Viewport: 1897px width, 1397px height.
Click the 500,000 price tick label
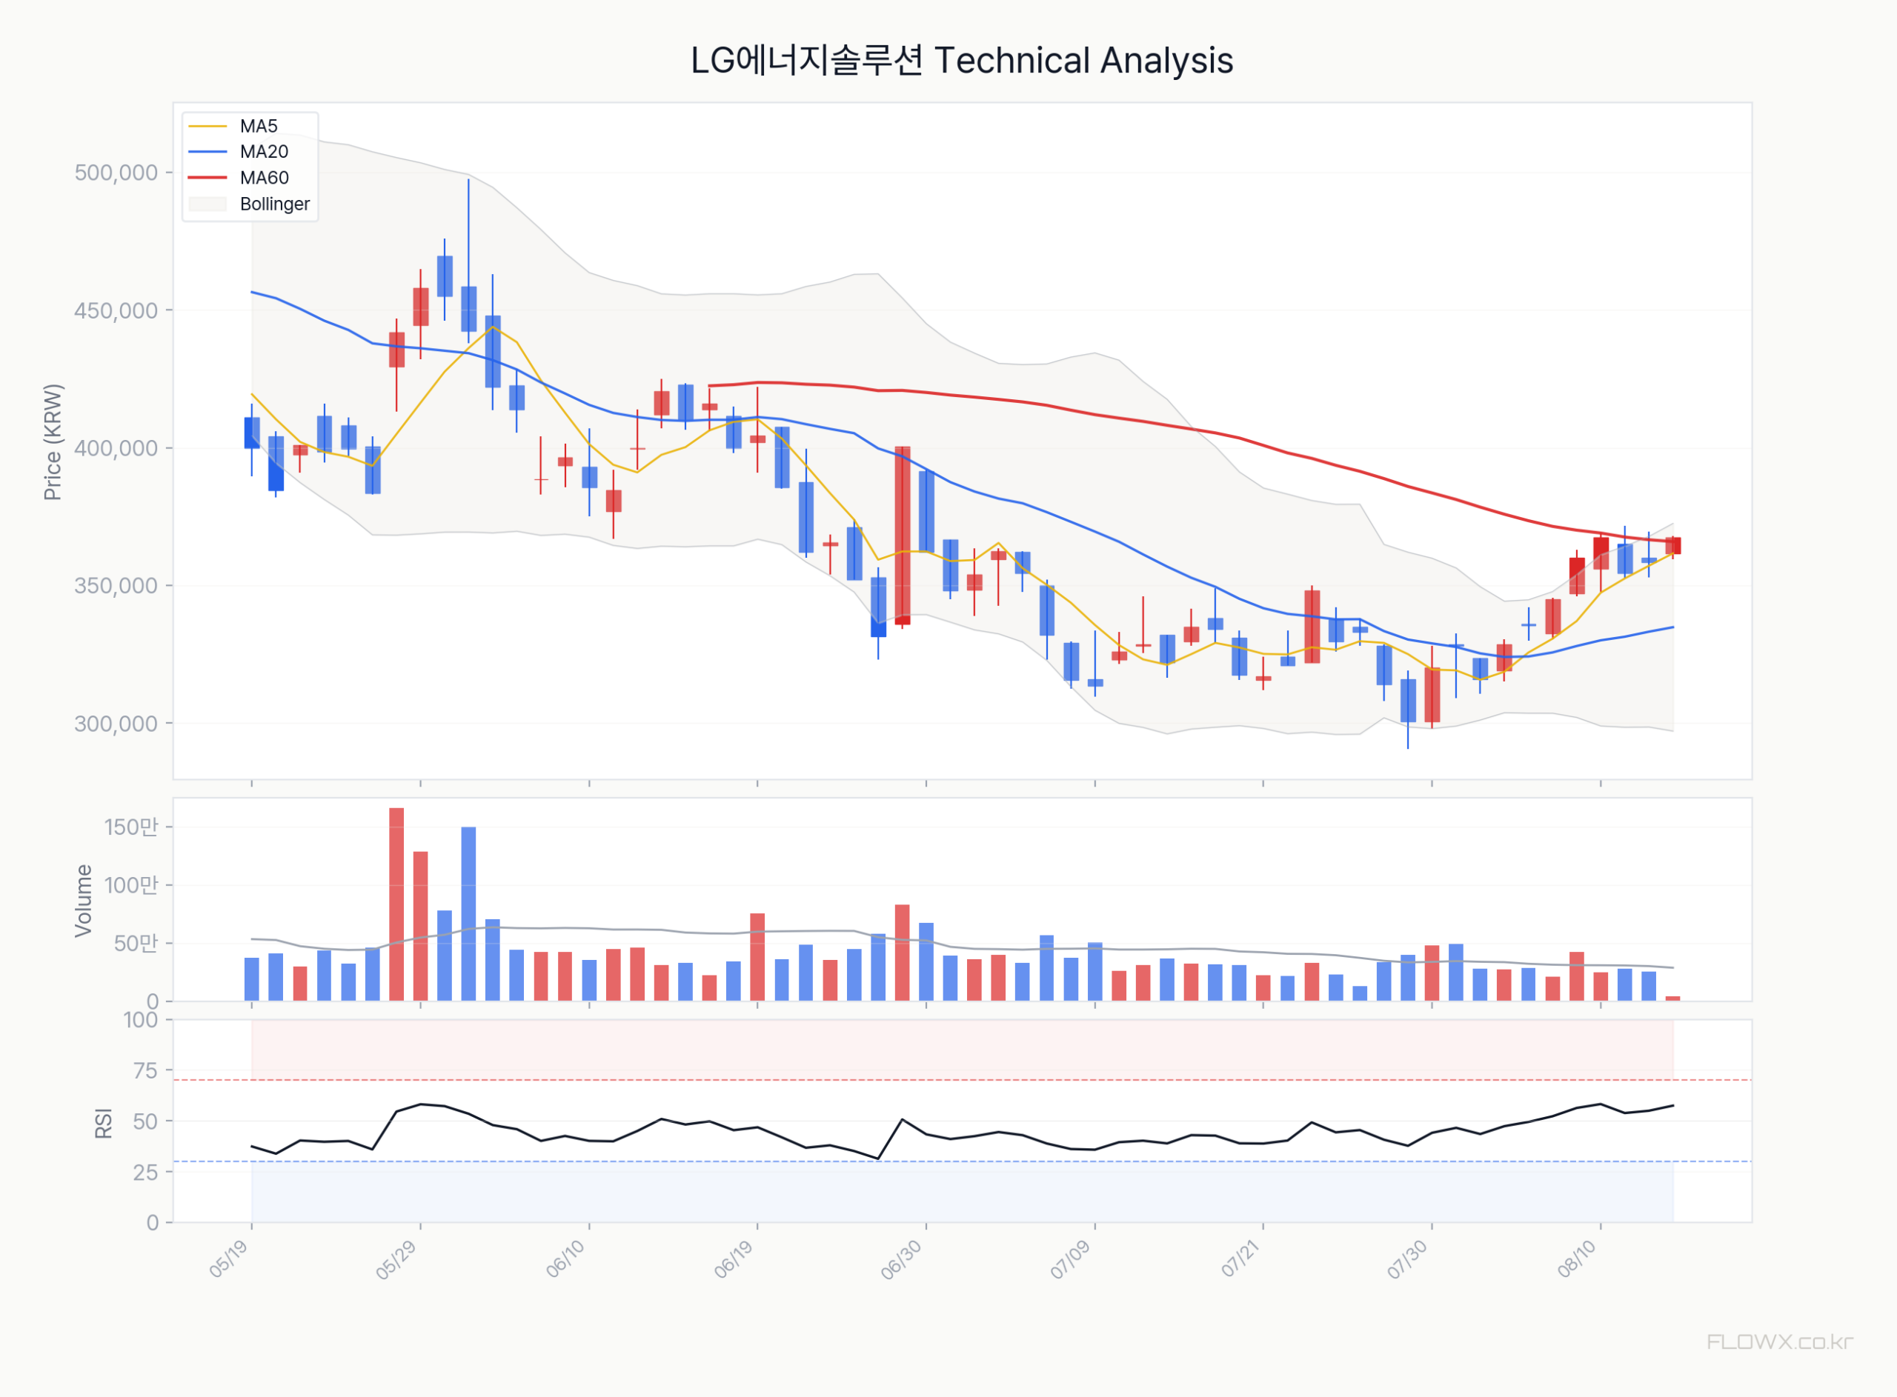tap(117, 173)
